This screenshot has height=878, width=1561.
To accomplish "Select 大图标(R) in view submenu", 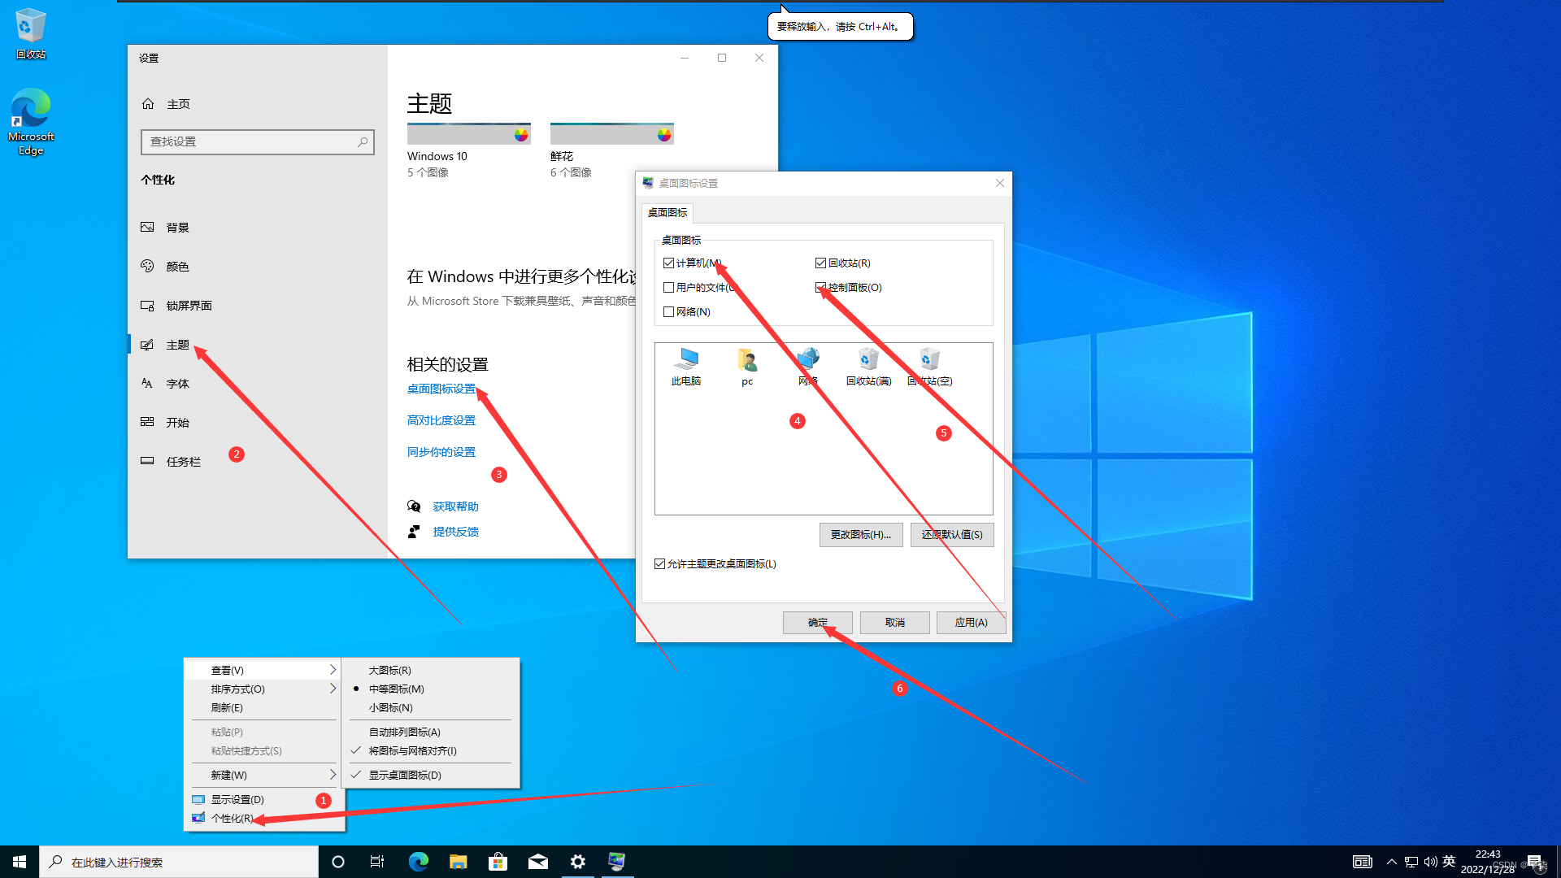I will [389, 670].
